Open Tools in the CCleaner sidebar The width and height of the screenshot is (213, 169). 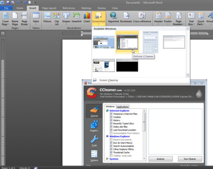point(94,141)
